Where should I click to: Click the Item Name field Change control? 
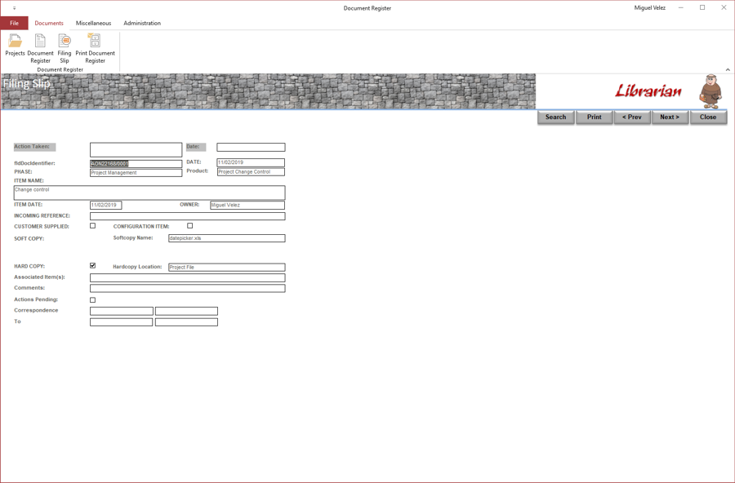coord(149,193)
